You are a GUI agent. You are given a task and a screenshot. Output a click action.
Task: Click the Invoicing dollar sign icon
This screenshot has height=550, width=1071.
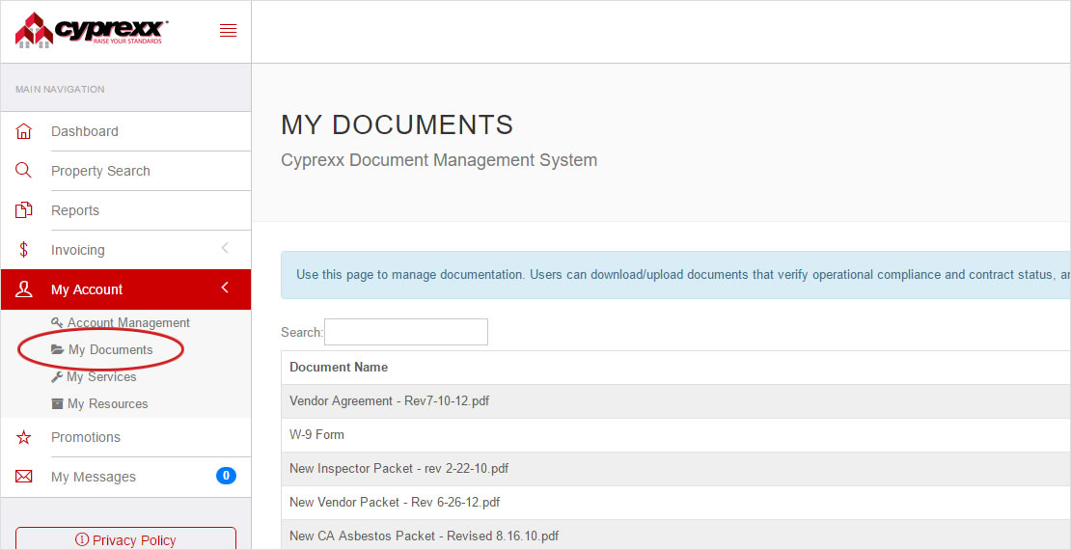[24, 250]
